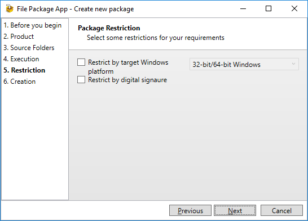Screen dimensions: 308x221
Task: Enable Restrict by target Windows platform checkbox
Action: (x=81, y=62)
